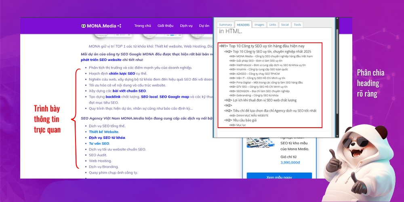Open the Summary tab
Screen dimensions: 404x202
point(225,25)
